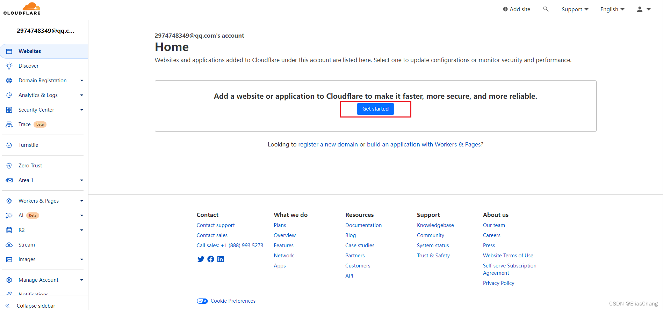Image resolution: width=663 pixels, height=310 pixels.
Task: Click the Turnstile icon
Action: click(x=9, y=145)
